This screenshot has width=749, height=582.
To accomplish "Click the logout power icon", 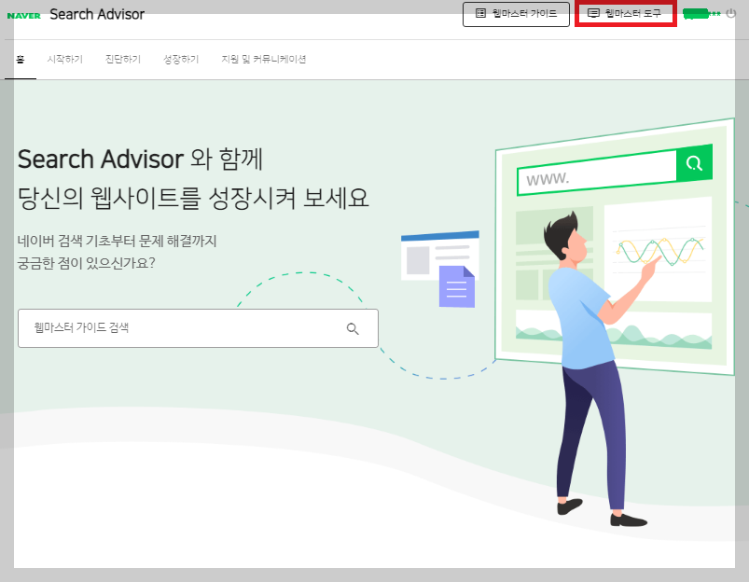I will click(x=731, y=14).
